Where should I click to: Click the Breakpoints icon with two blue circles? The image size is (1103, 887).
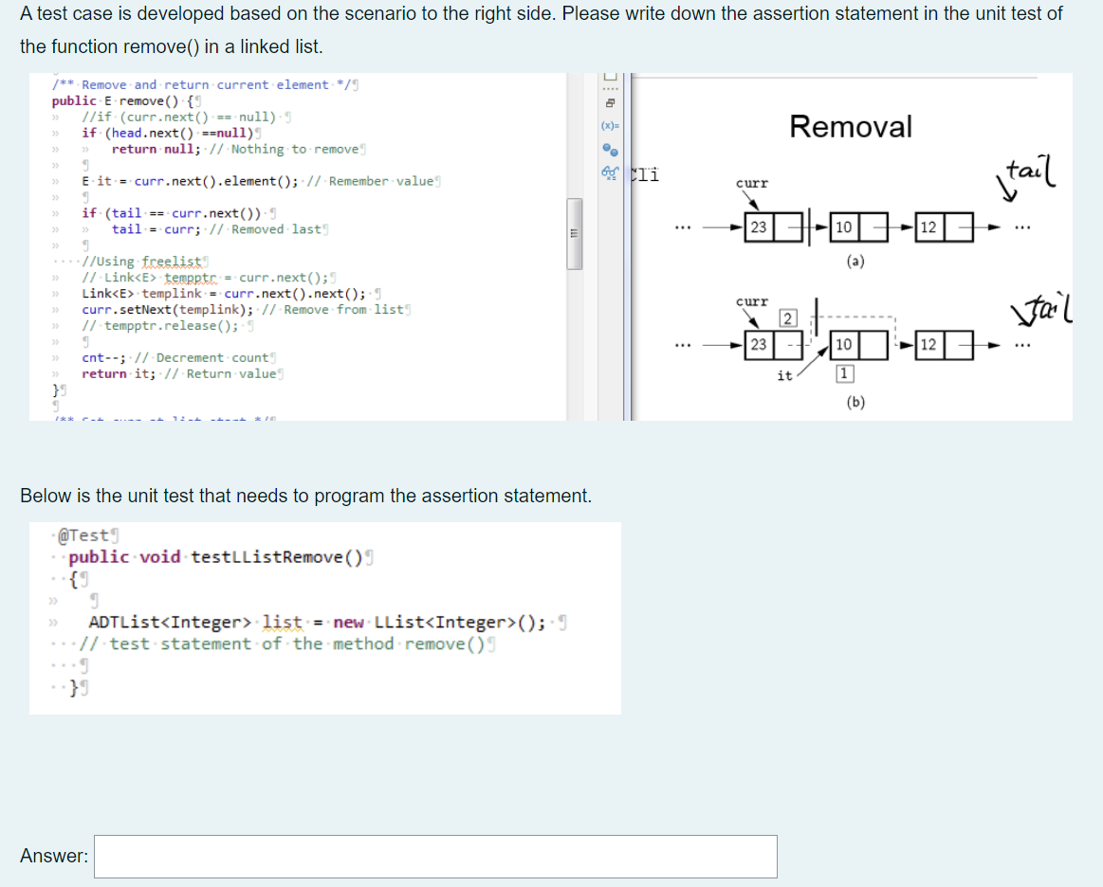[x=610, y=150]
